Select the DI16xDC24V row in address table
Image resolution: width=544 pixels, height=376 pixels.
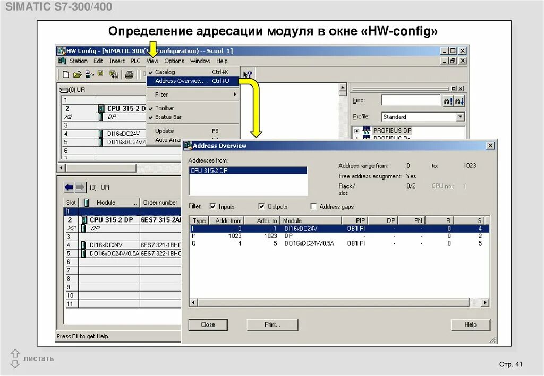pos(339,228)
